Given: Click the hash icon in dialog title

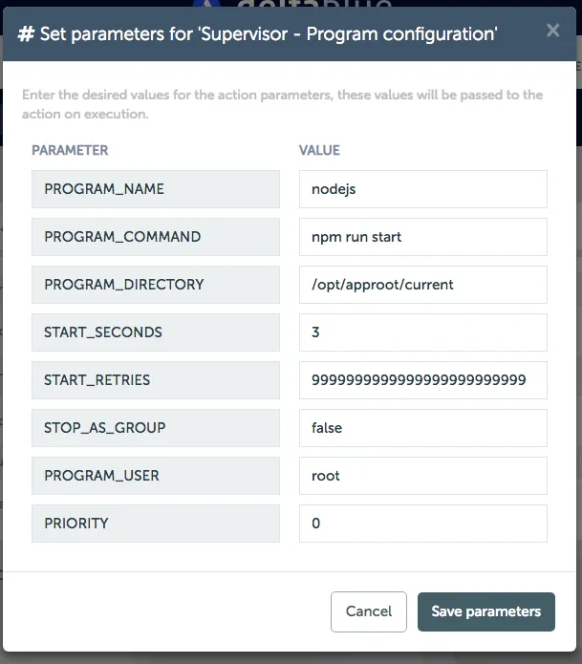Looking at the screenshot, I should [x=27, y=34].
